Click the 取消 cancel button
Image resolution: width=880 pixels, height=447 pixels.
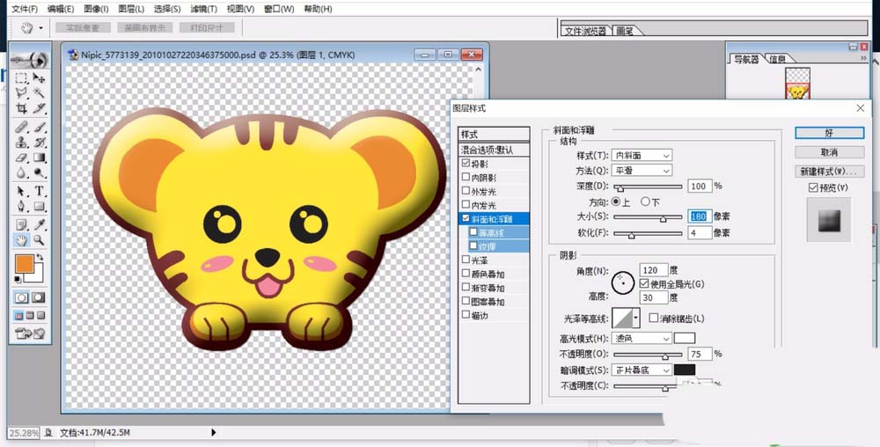coord(830,152)
